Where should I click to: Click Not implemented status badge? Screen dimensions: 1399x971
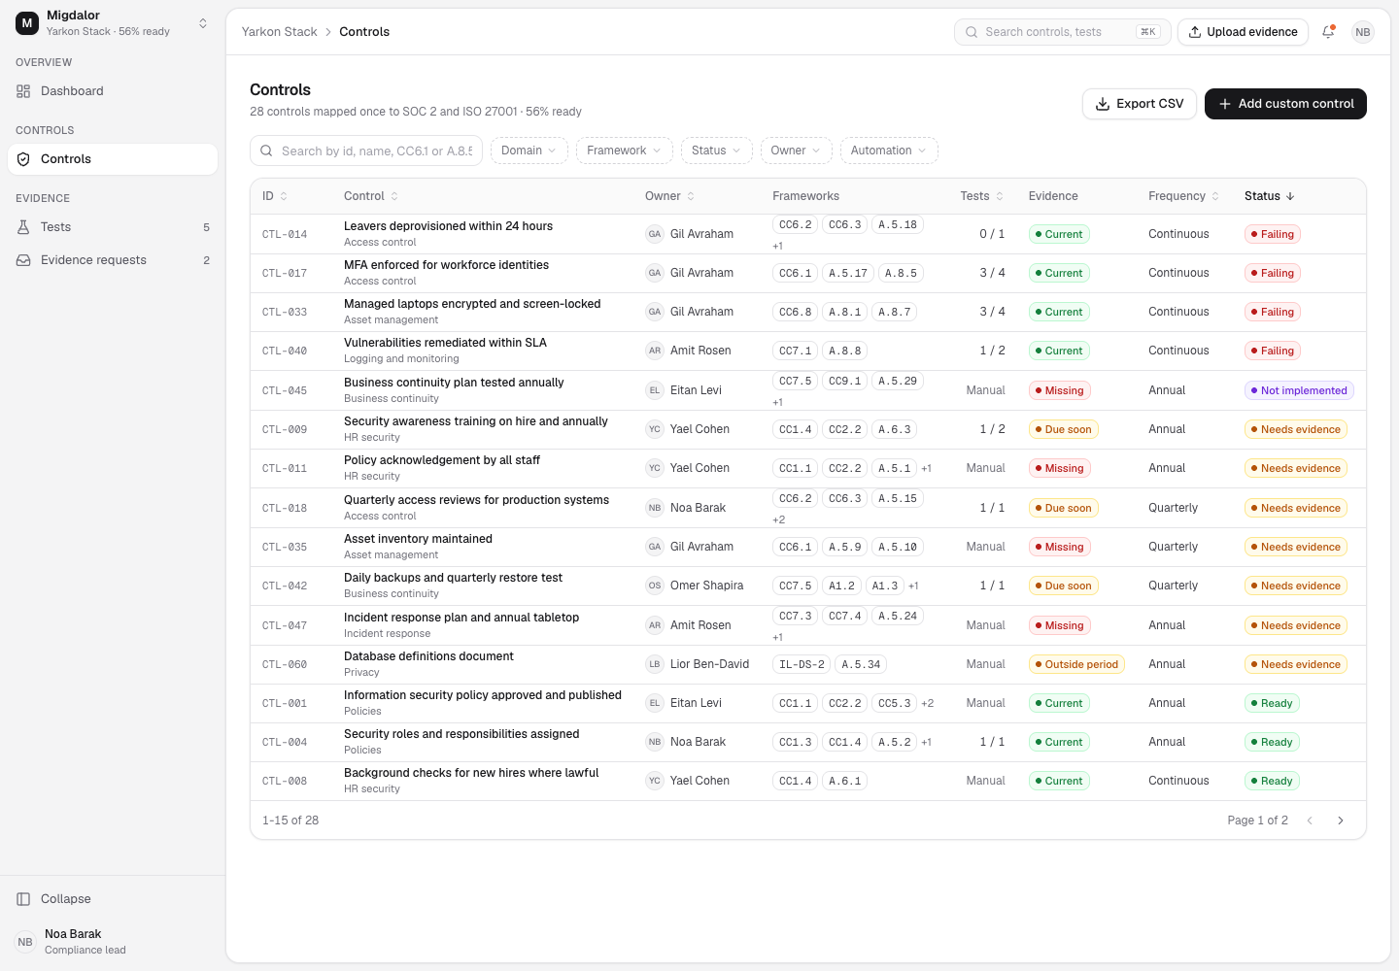pyautogui.click(x=1299, y=390)
